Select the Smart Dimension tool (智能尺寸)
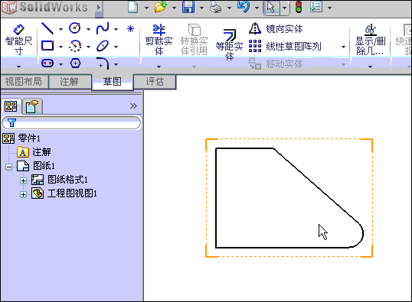Screen dimensions: 412x302 coord(18,39)
